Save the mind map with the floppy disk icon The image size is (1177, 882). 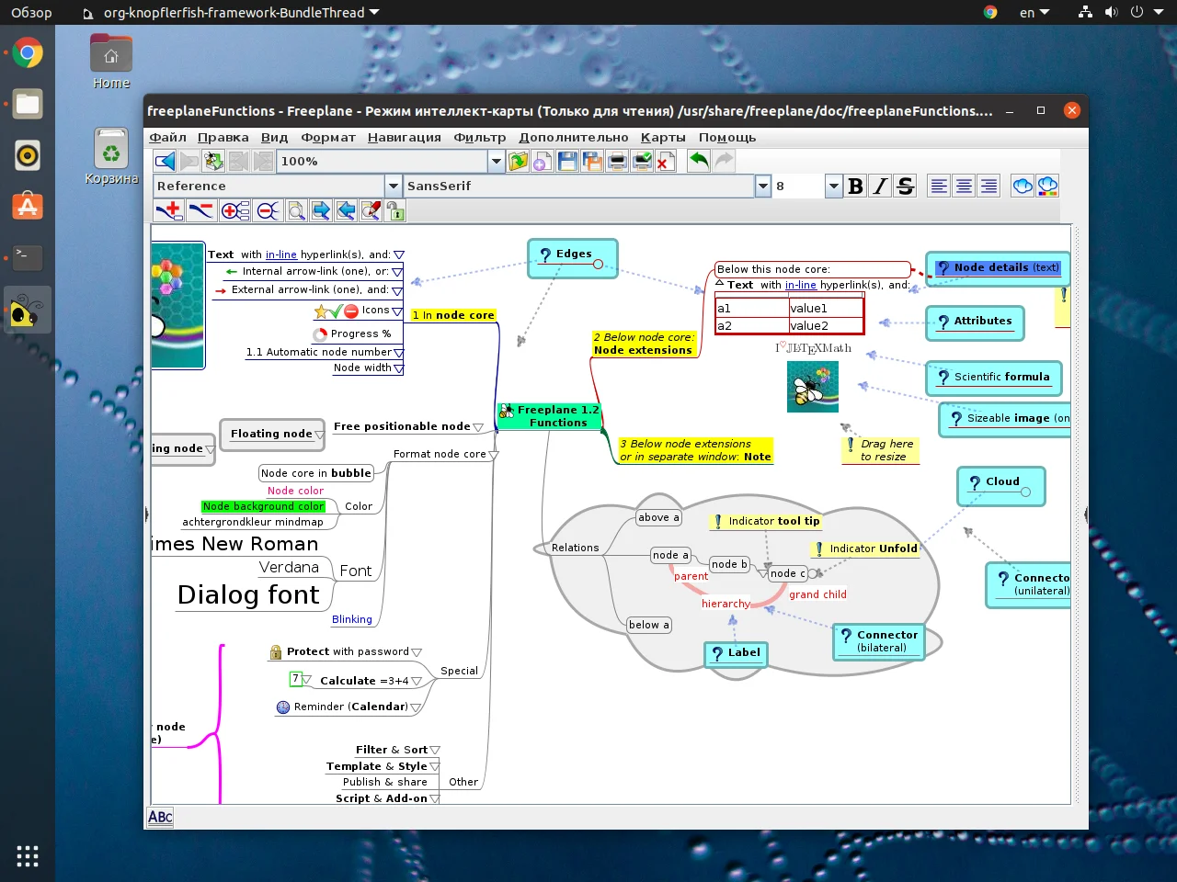pos(566,161)
